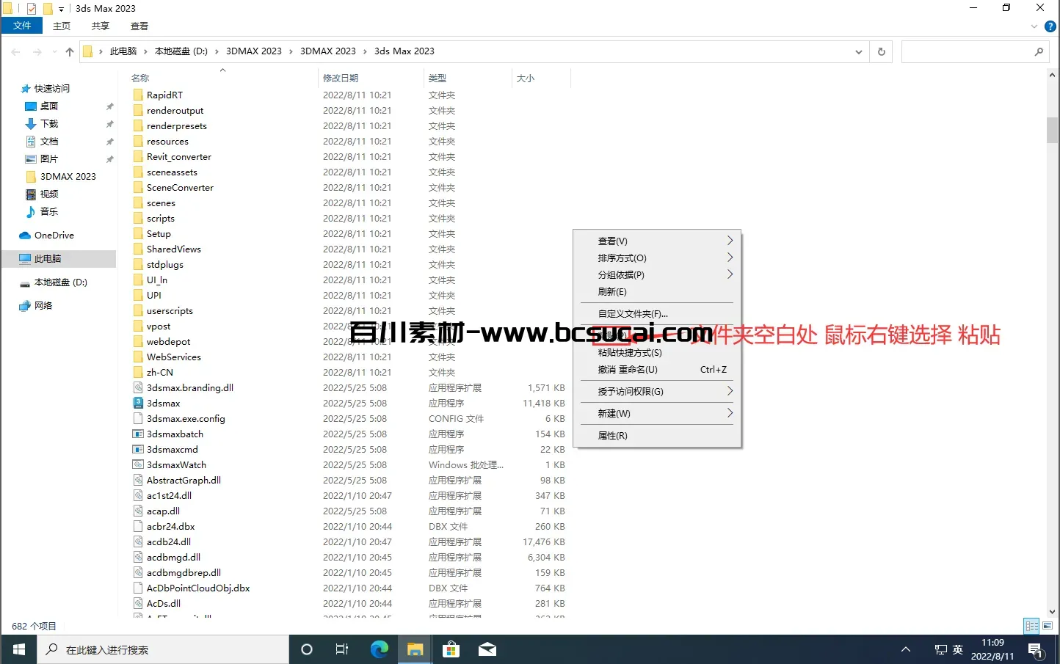Click the file list vertical scrollbar thumb
The width and height of the screenshot is (1060, 664).
pyautogui.click(x=1052, y=130)
